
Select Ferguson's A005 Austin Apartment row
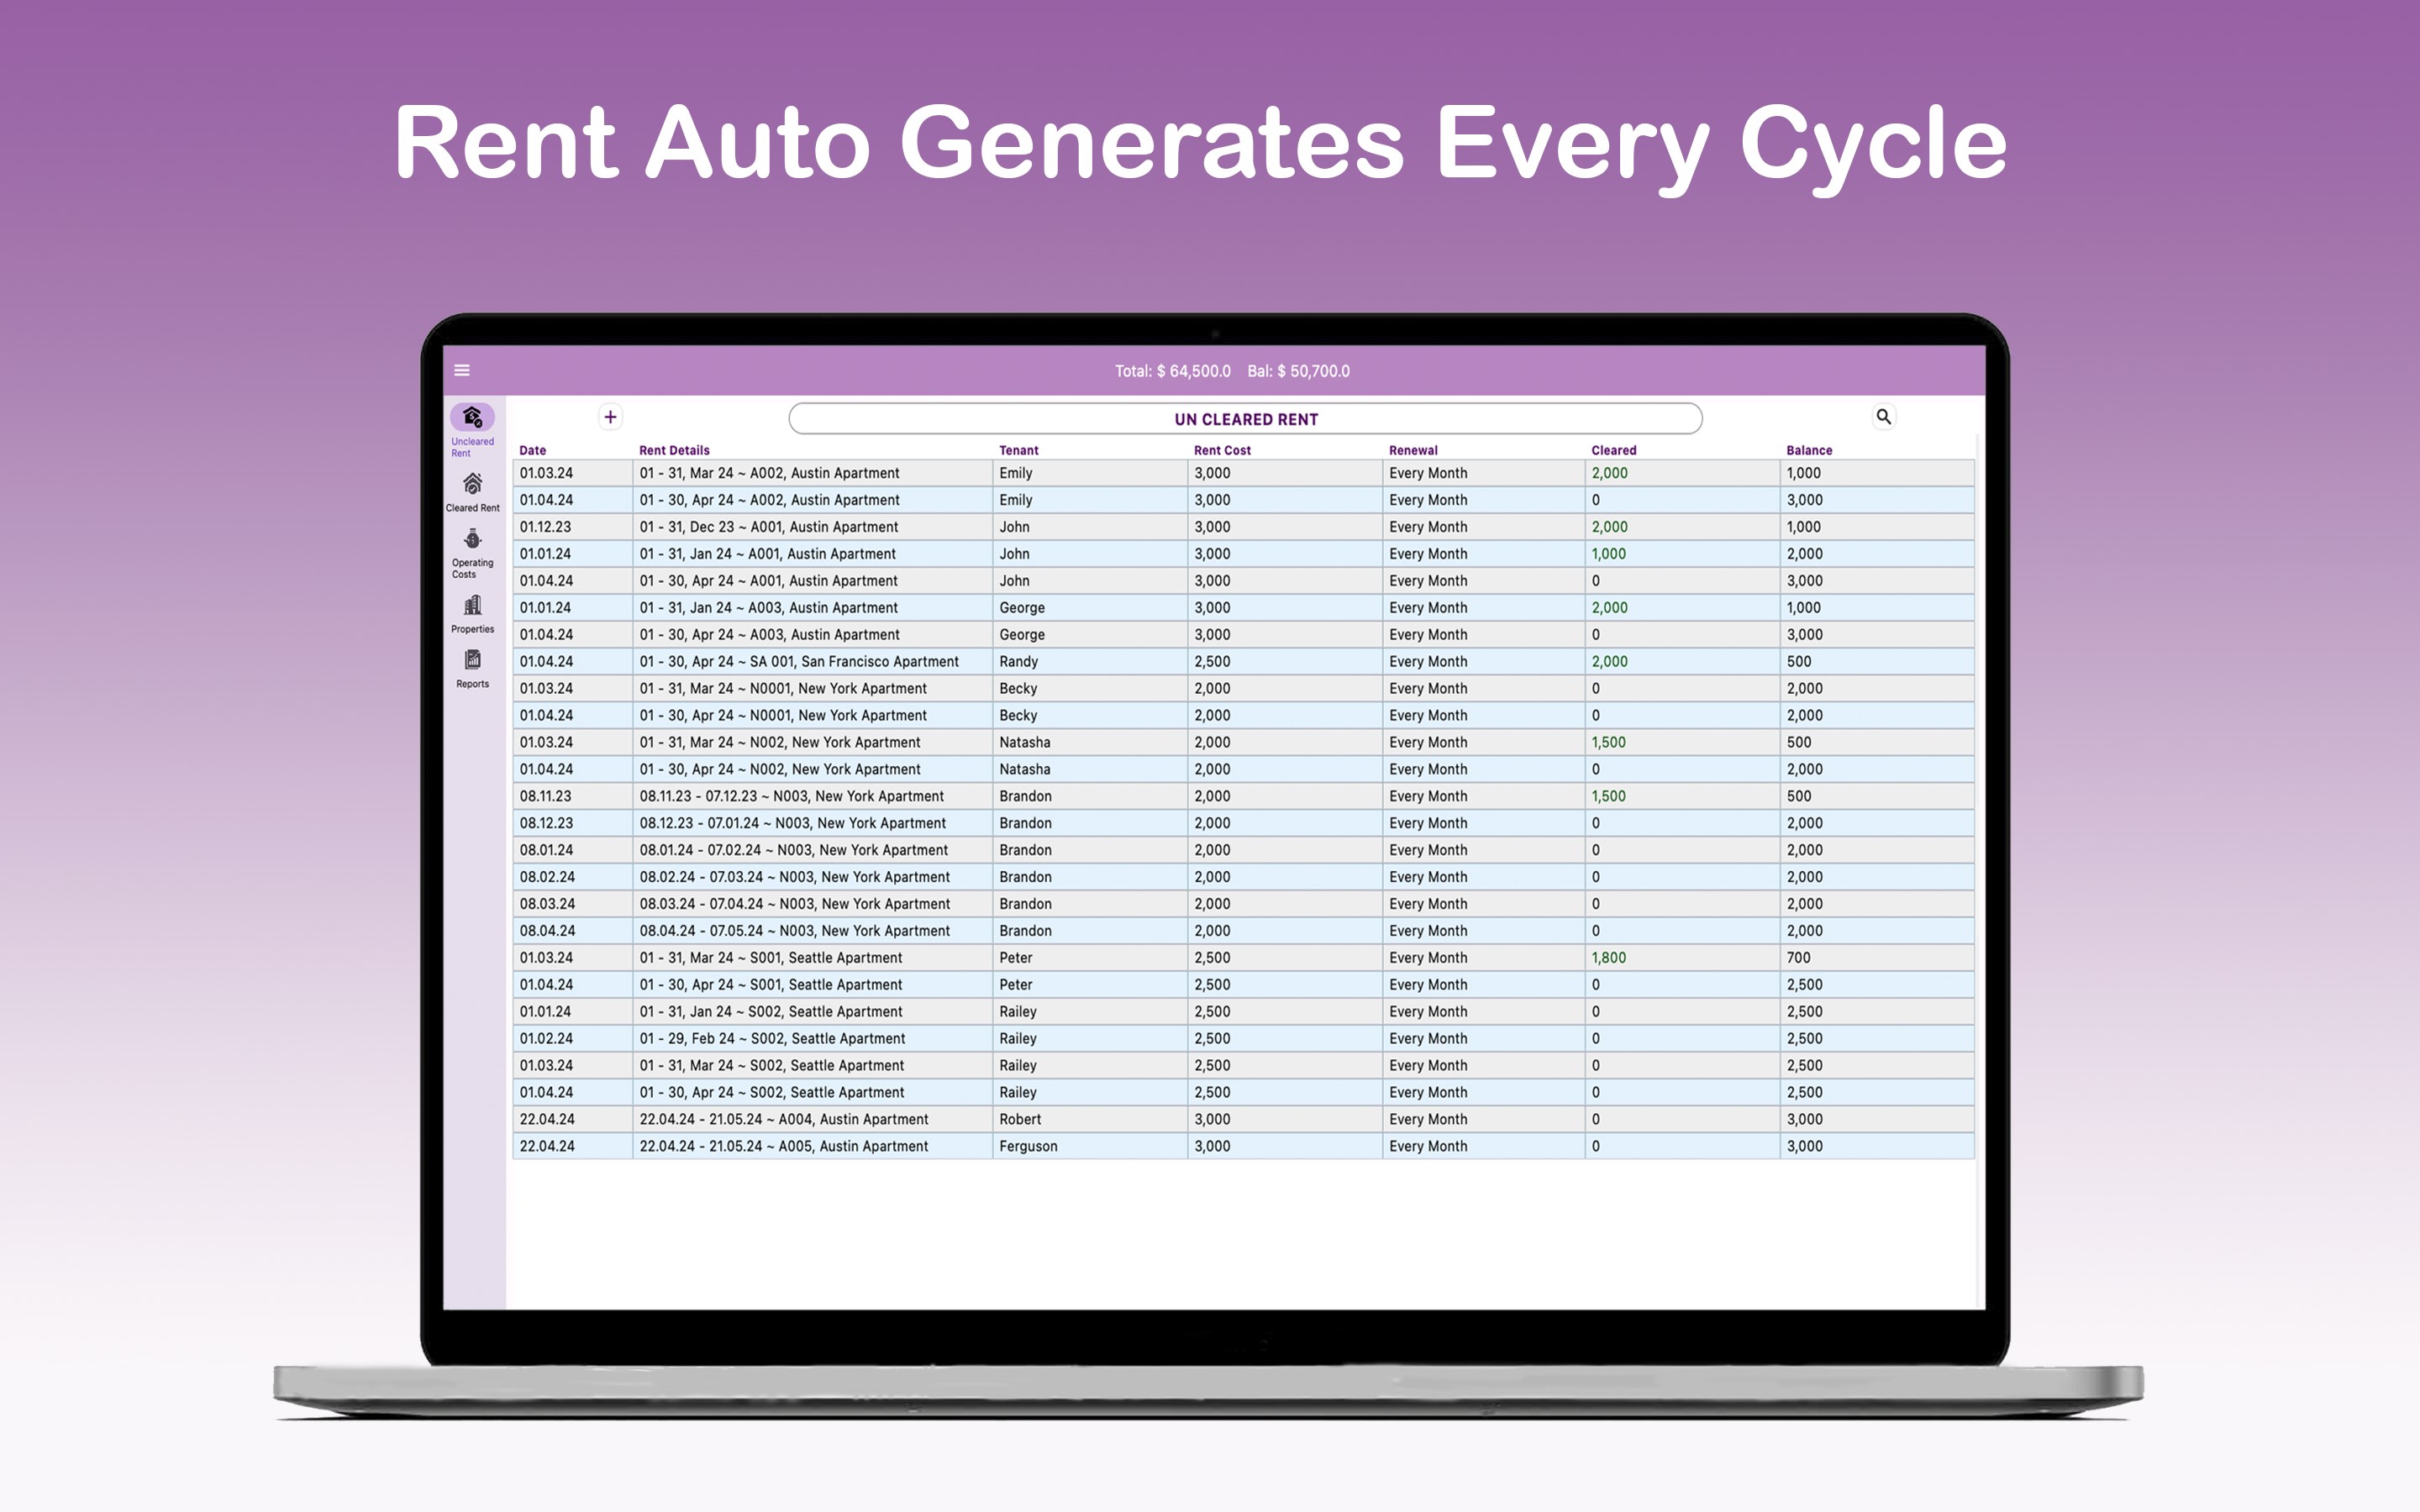tap(783, 1146)
